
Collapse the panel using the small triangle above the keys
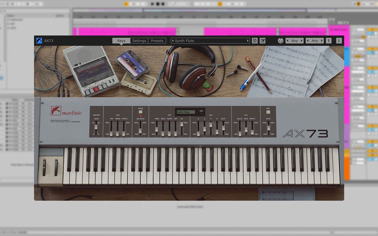[x=200, y=146]
